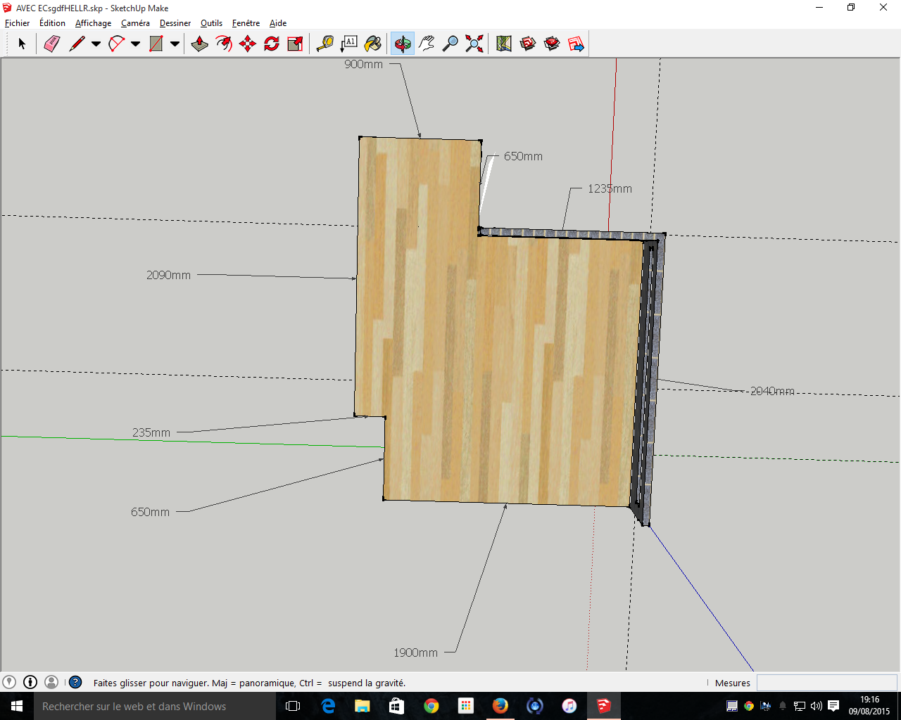
Task: Open the arc tools dropdown arrow
Action: 135,44
